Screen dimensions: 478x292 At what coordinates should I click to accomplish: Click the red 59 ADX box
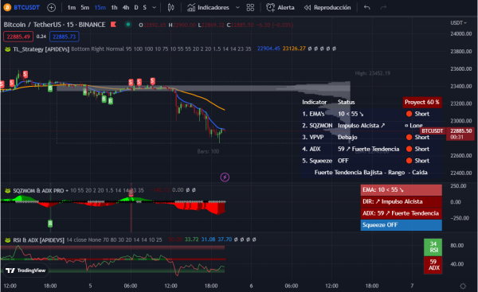point(433,265)
